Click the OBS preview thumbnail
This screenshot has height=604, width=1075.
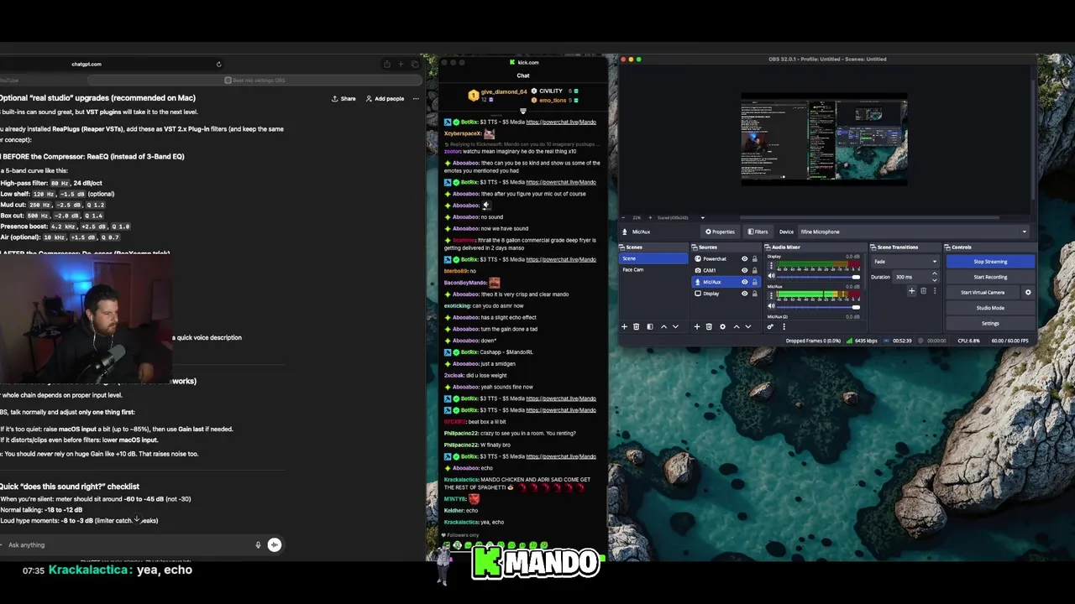[x=824, y=139]
